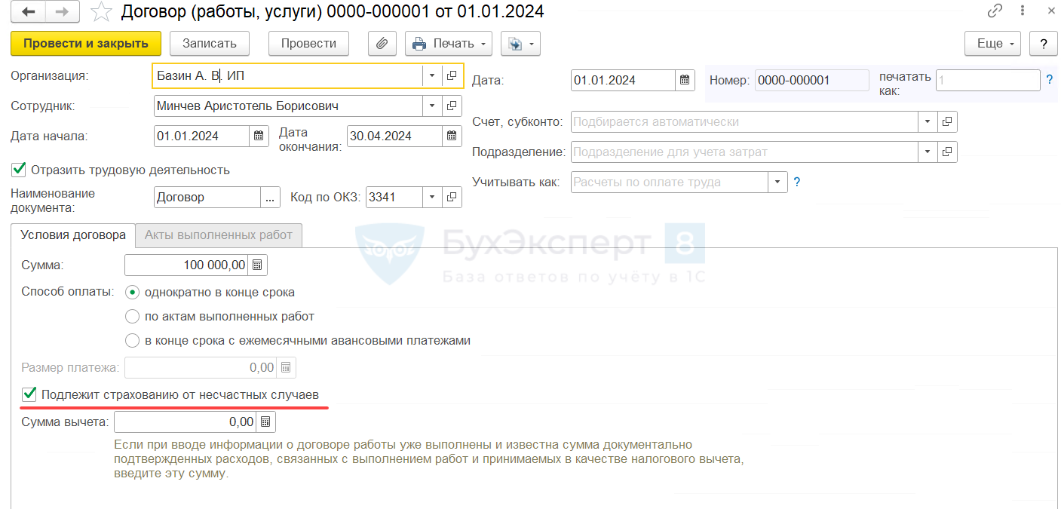Copy document link using chain icon
1061x509 pixels.
[995, 11]
